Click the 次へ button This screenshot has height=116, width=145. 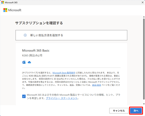click(x=136, y=111)
